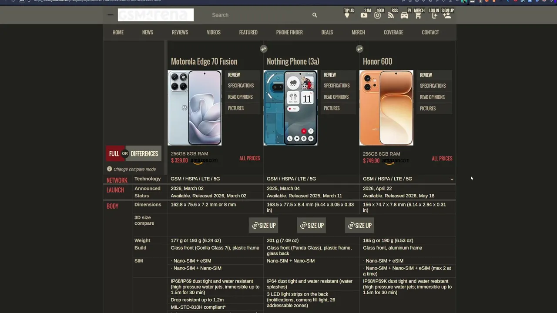This screenshot has width=557, height=313.
Task: Open All Prices for Motorola Edge 70 Fusion
Action: coord(249,158)
